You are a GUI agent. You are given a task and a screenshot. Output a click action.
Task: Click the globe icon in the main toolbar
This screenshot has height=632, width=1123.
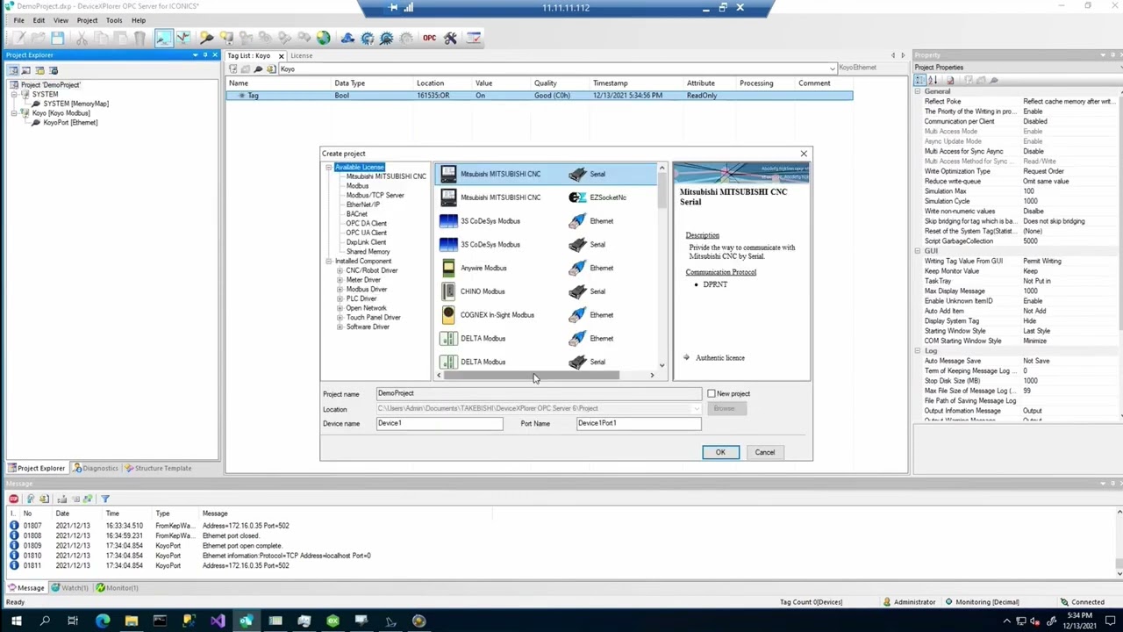[324, 38]
